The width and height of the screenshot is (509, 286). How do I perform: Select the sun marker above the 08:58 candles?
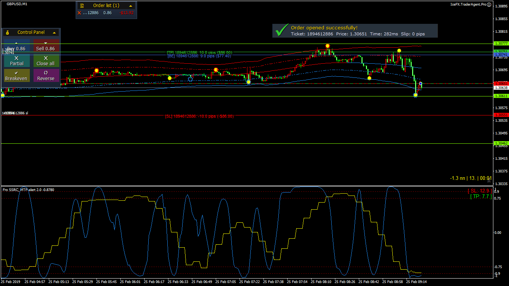pos(399,50)
